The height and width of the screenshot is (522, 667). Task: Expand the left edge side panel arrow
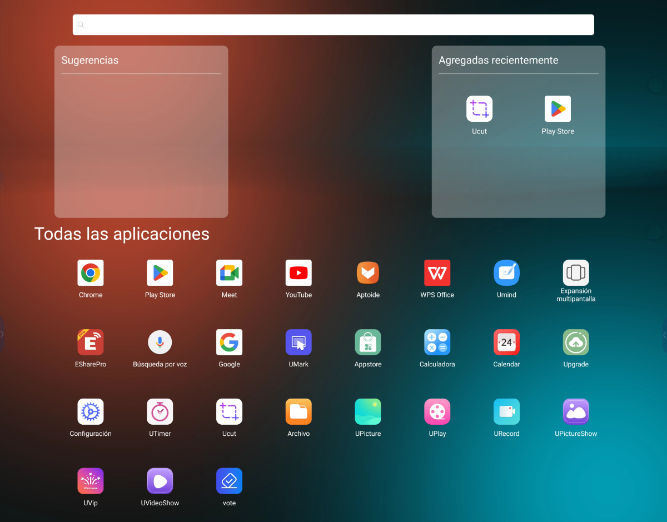(2, 334)
